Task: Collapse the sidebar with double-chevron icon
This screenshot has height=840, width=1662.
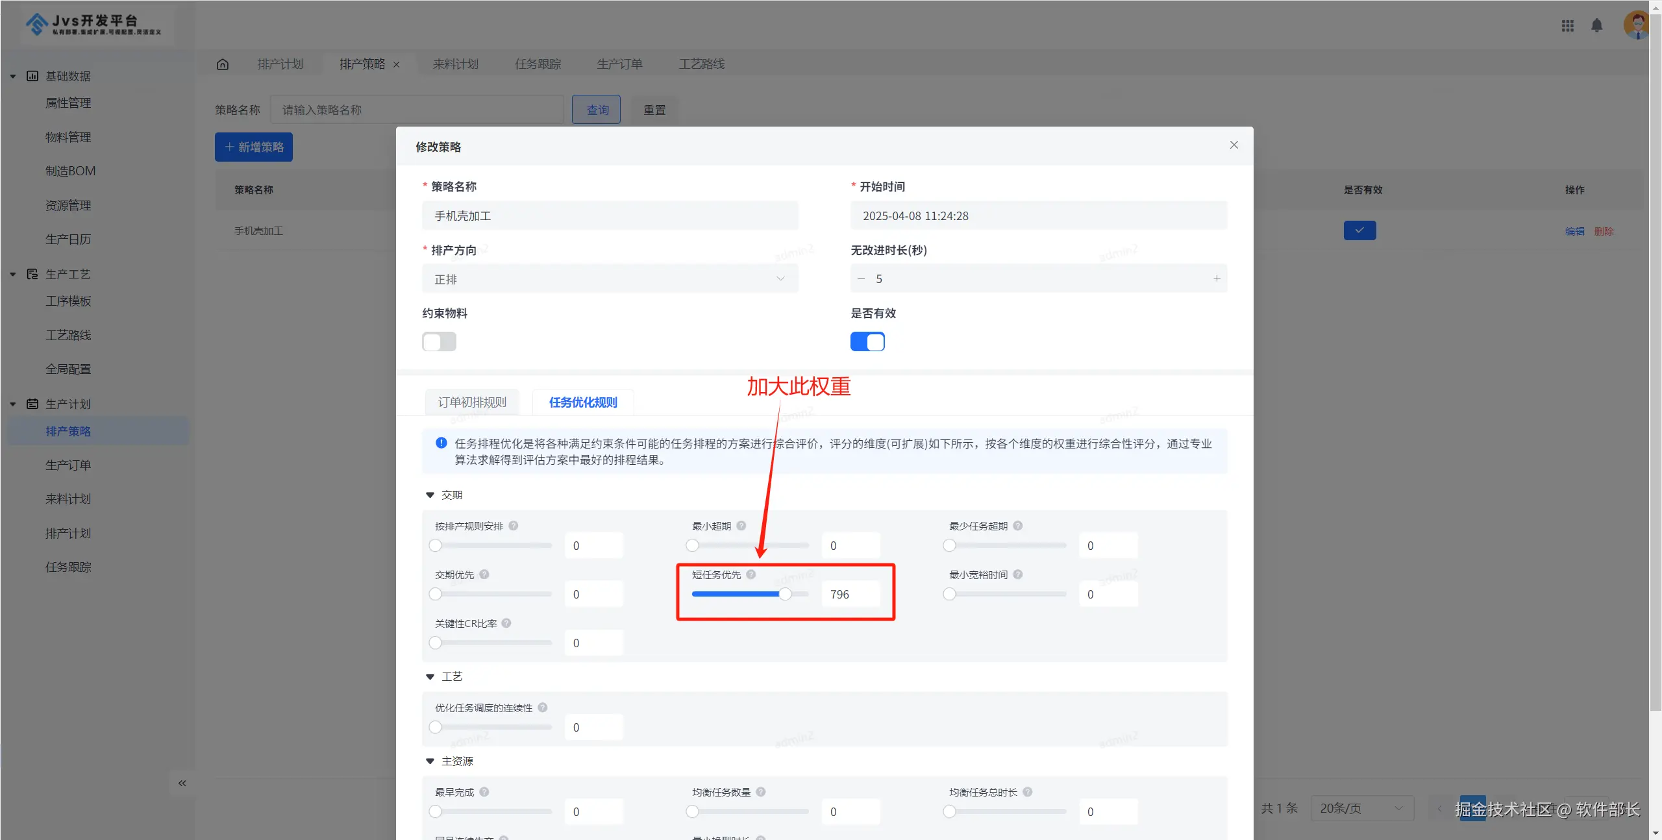Action: coord(182,783)
